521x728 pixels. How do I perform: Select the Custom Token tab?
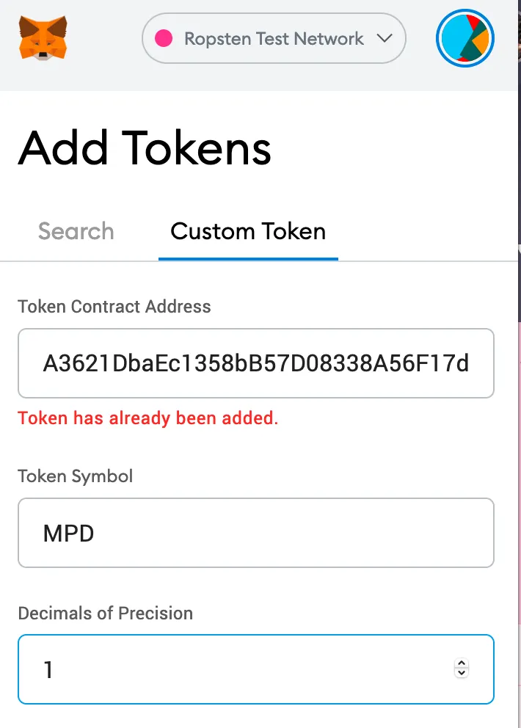click(x=248, y=232)
